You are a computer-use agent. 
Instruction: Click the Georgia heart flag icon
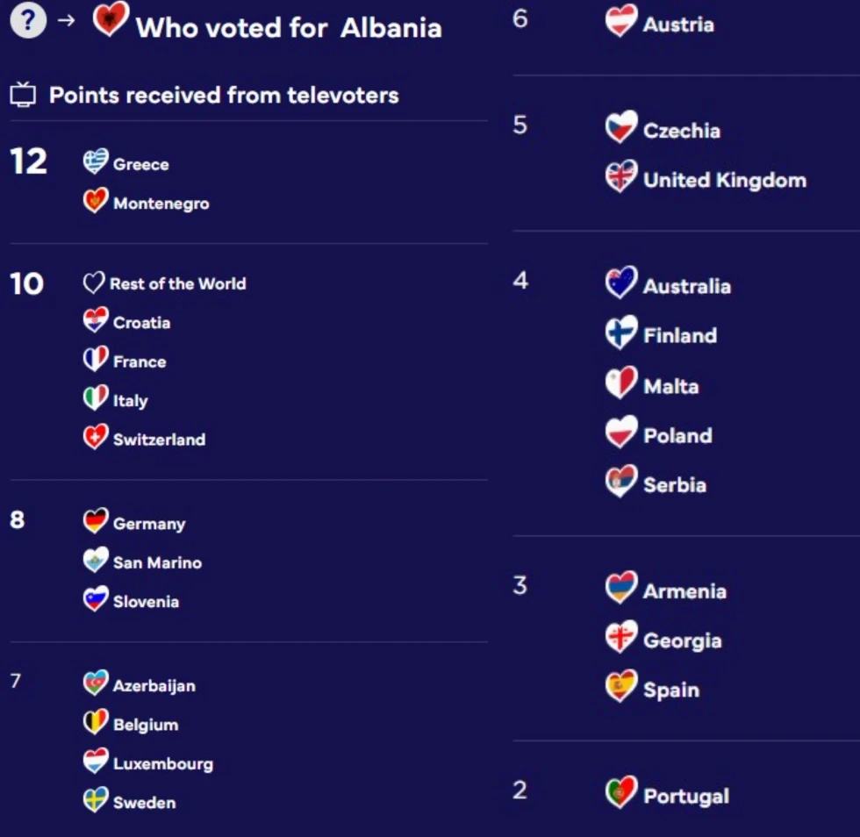(x=621, y=637)
